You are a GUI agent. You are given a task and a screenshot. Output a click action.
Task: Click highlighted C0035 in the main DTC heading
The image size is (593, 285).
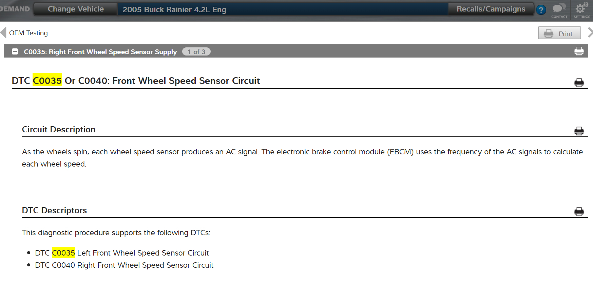47,81
